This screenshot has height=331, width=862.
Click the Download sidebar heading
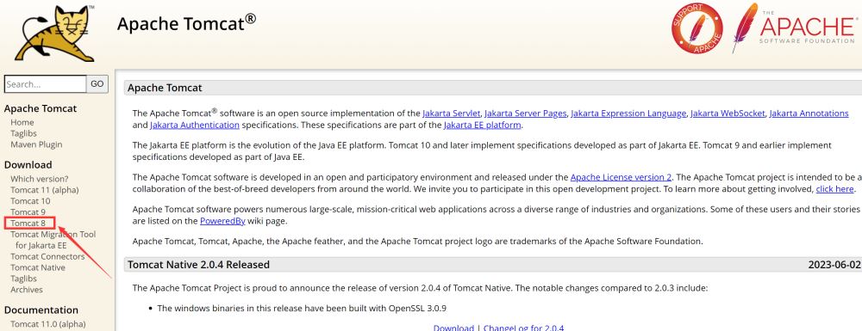(28, 165)
